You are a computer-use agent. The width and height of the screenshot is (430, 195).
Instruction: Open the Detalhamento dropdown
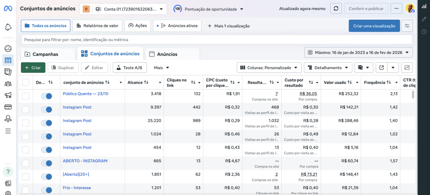point(328,67)
